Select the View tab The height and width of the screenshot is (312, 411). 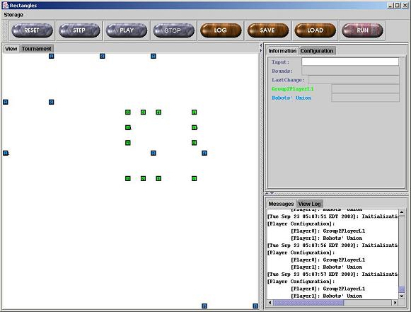point(11,49)
